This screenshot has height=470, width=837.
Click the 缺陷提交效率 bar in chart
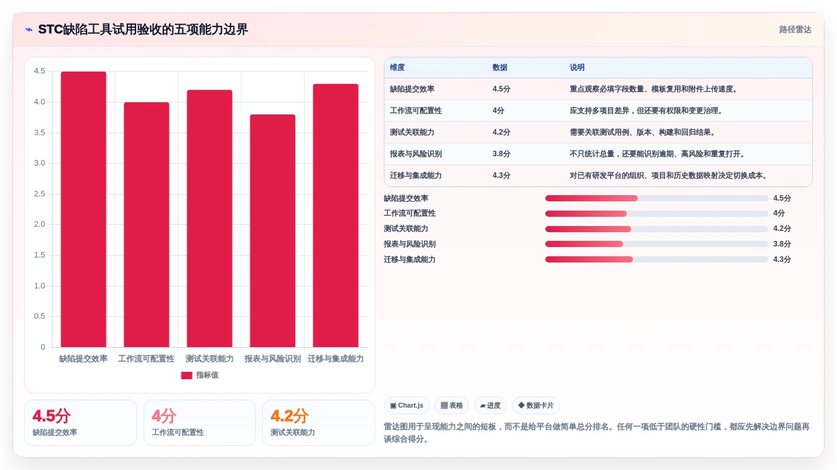tap(83, 209)
